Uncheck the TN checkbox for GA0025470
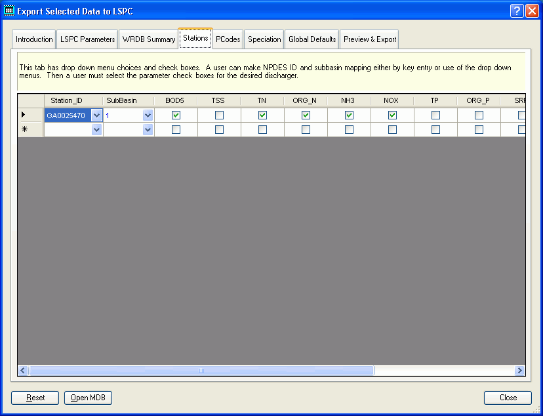The width and height of the screenshot is (543, 416). [261, 114]
